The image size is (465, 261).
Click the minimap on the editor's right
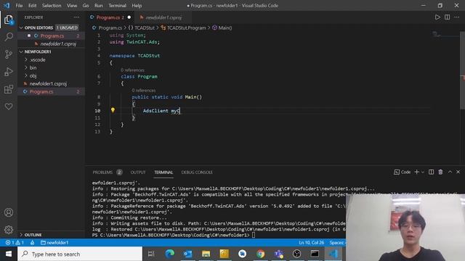point(445,36)
